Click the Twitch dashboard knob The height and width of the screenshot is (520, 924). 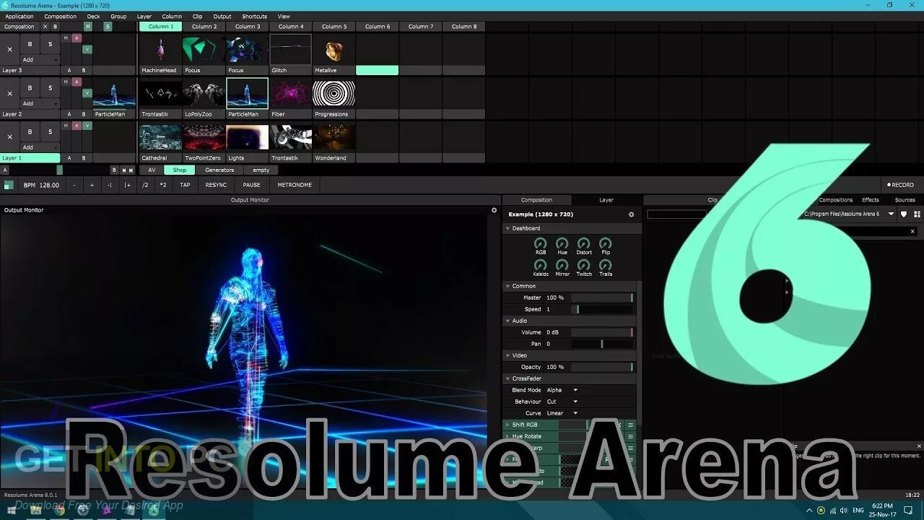pos(583,265)
